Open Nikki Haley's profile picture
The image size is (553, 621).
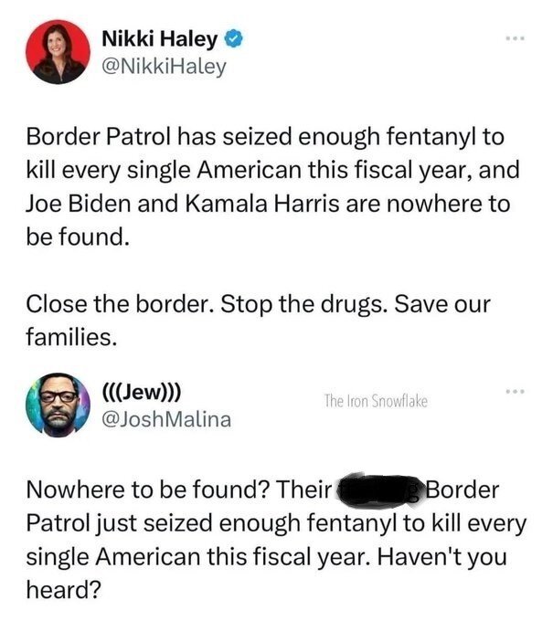pyautogui.click(x=58, y=52)
